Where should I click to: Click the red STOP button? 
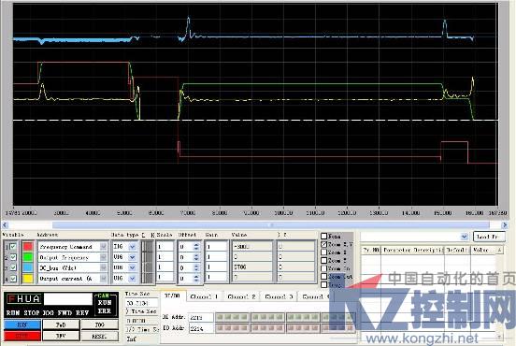(x=22, y=336)
